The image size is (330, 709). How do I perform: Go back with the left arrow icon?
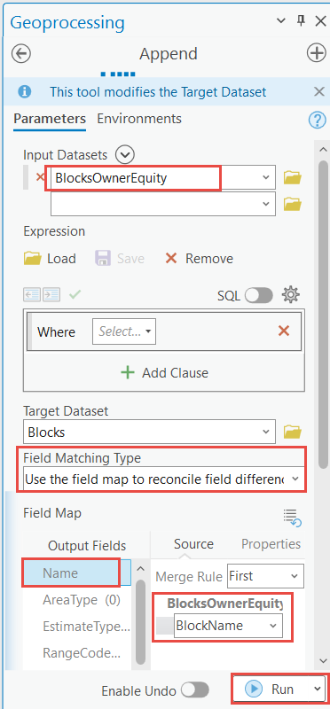tap(21, 54)
